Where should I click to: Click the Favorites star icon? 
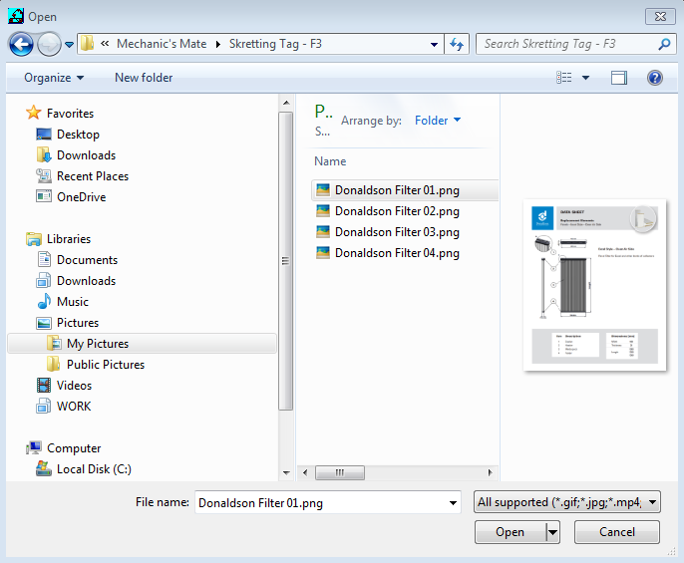34,113
